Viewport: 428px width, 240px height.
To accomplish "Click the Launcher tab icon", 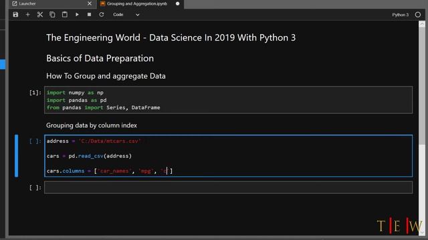I will (x=15, y=3).
